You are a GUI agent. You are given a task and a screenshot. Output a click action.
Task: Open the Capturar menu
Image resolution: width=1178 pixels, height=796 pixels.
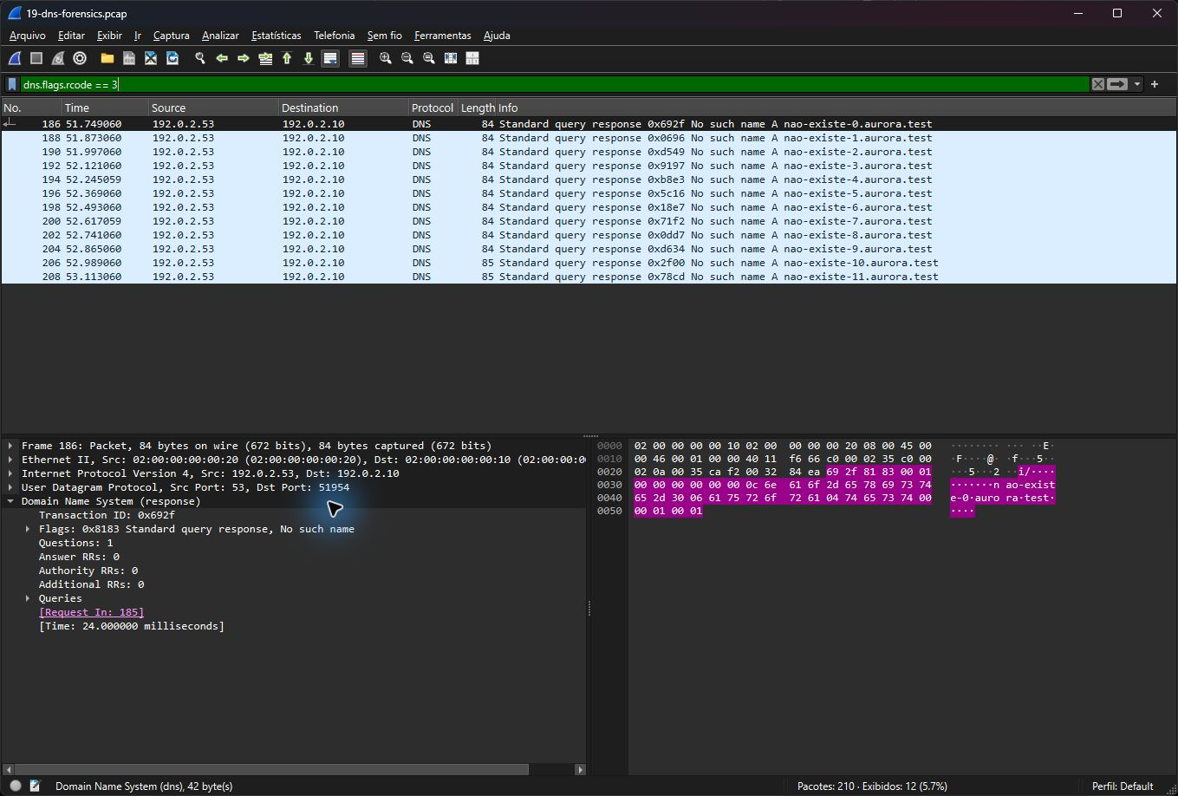171,36
